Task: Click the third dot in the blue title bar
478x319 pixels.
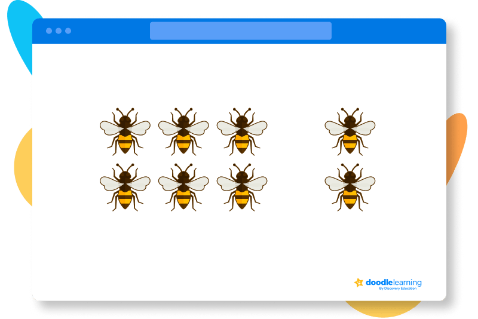Action: coord(68,30)
